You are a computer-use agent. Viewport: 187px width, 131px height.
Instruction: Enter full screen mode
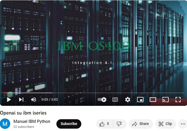[178, 100]
